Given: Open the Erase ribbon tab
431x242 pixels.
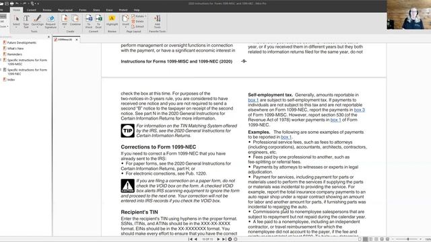Looking at the screenshot, I should pyautogui.click(x=109, y=10).
